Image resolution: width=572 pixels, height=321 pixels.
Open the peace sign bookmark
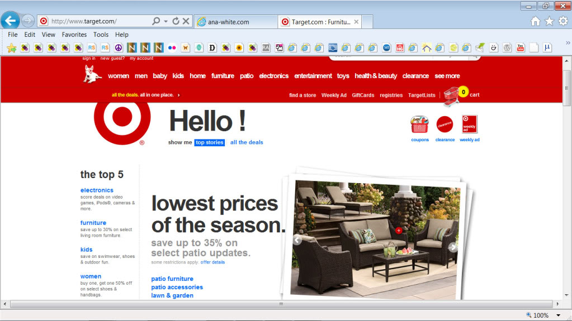click(118, 47)
